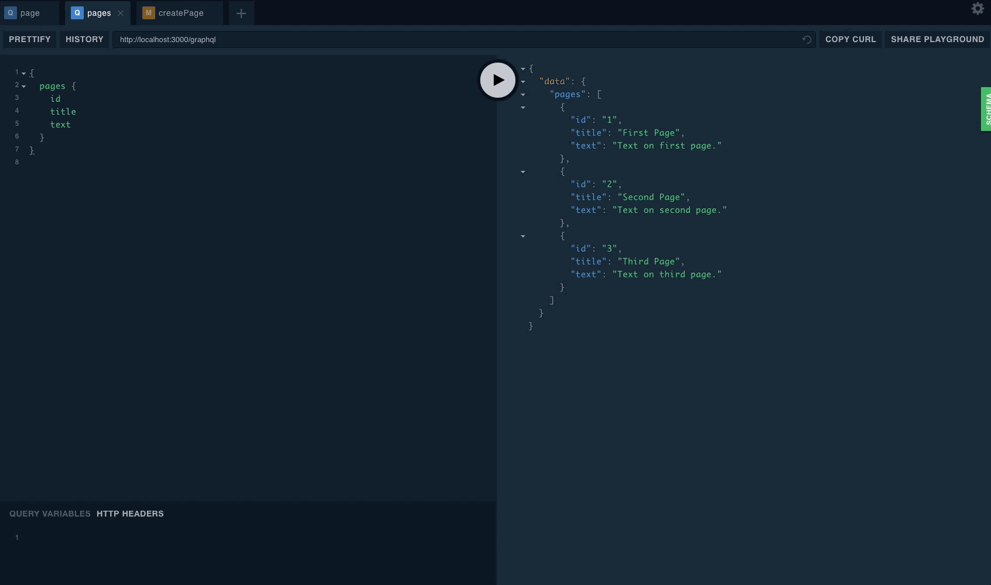Image resolution: width=991 pixels, height=585 pixels.
Task: Open the green SCHEMA side panel
Action: point(986,109)
